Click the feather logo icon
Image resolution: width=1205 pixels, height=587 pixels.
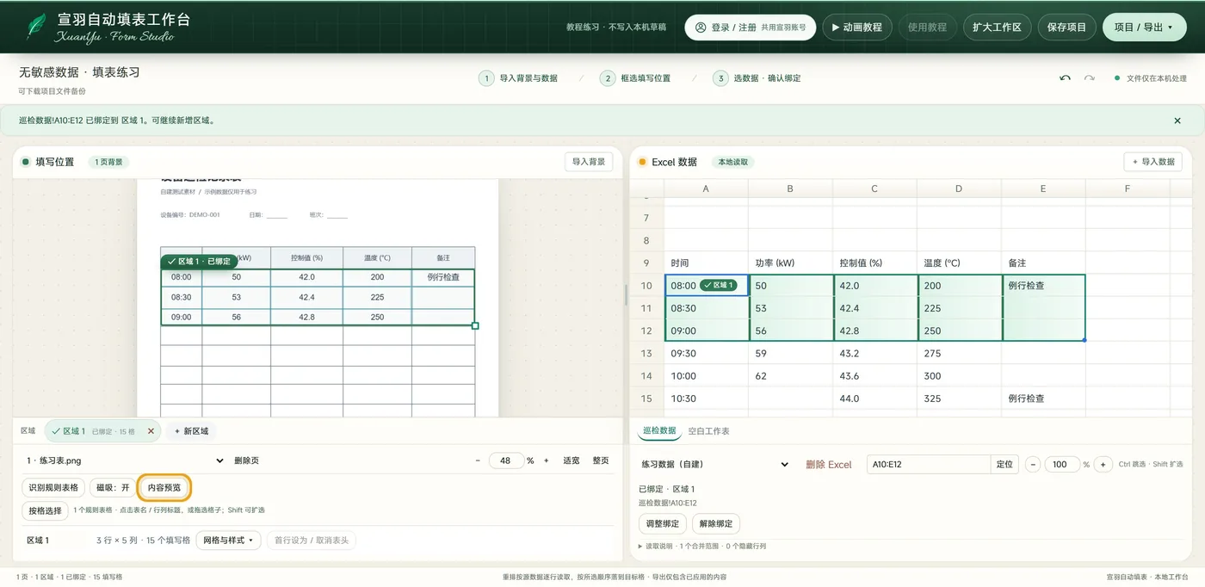35,27
